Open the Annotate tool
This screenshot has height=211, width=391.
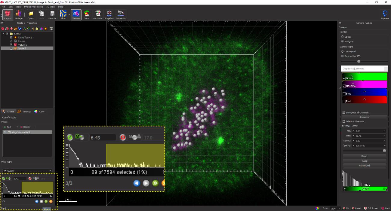pyautogui.click(x=98, y=14)
